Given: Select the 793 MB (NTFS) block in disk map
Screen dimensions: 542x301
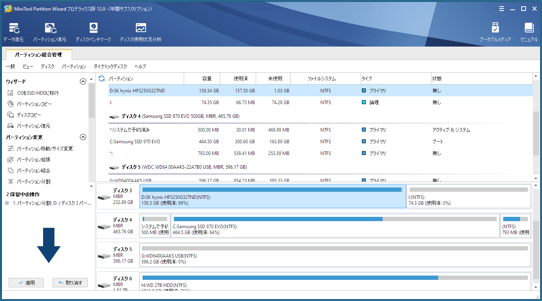Looking at the screenshot, I should pyautogui.click(x=515, y=225).
